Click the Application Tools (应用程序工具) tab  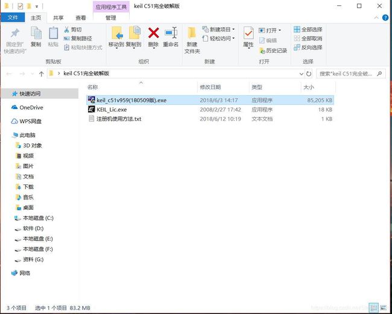click(x=111, y=7)
